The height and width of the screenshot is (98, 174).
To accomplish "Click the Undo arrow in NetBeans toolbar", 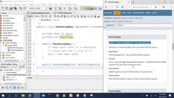I will [x=21, y=8].
